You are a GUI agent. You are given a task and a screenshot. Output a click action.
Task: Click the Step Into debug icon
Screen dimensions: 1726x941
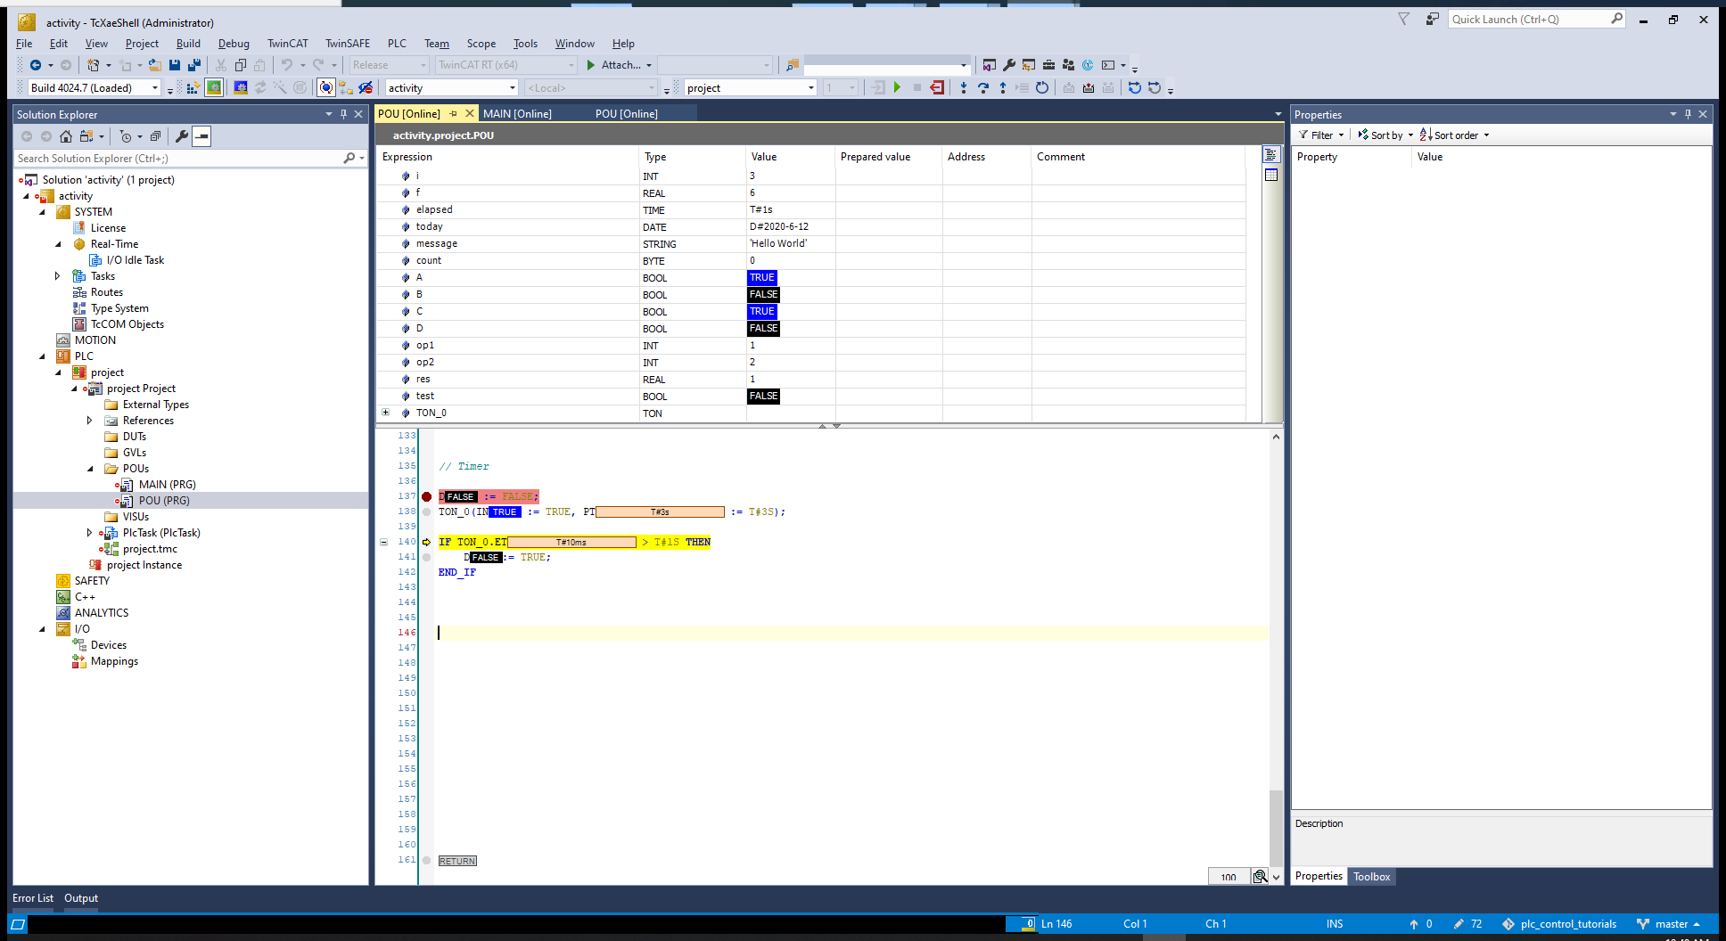point(964,87)
